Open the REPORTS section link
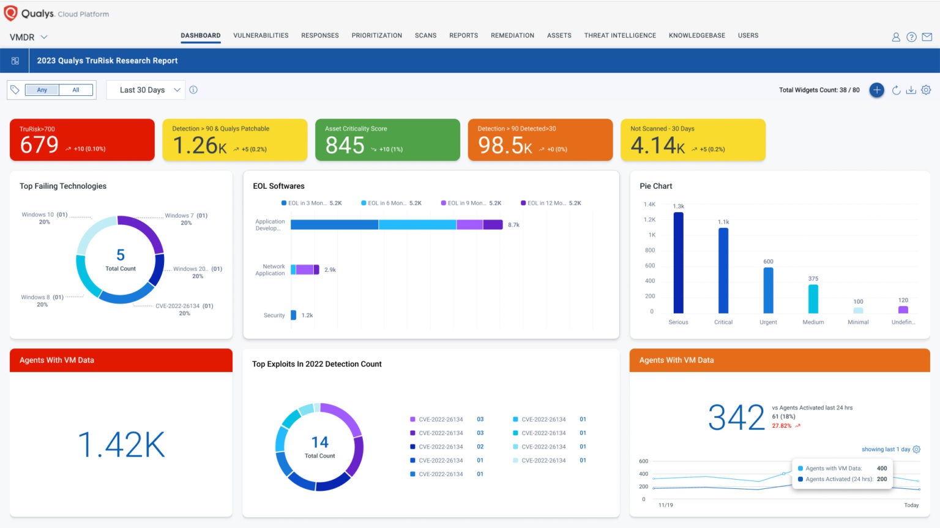 coord(463,35)
